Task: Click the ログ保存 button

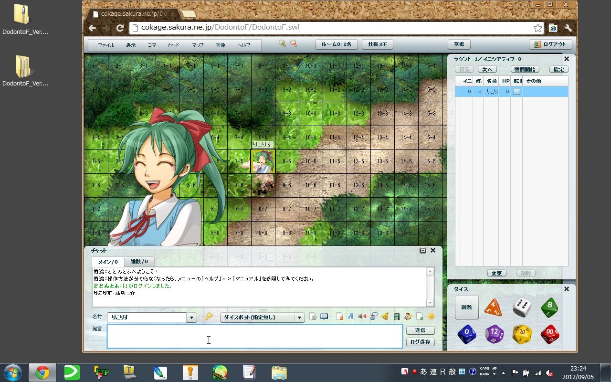Action: 421,342
